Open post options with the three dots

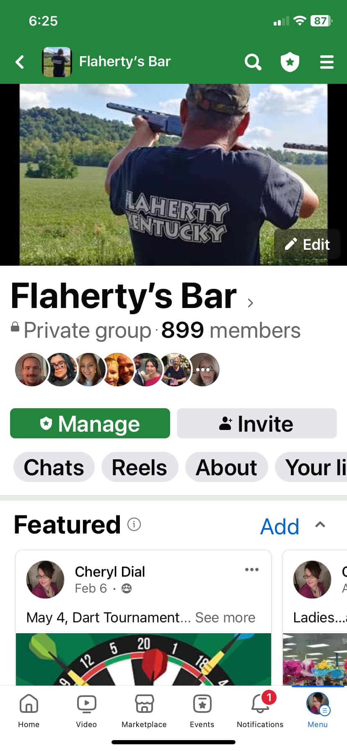pyautogui.click(x=252, y=570)
